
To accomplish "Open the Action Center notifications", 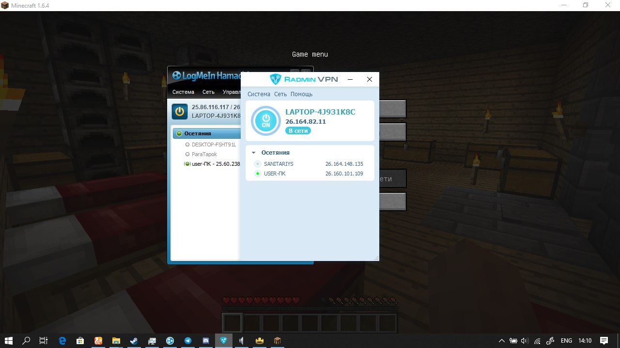I will (604, 340).
